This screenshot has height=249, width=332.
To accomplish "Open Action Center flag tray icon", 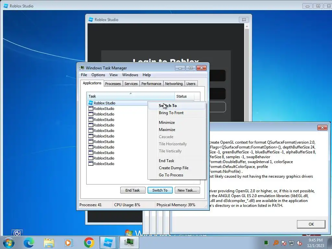I will click(x=284, y=243).
